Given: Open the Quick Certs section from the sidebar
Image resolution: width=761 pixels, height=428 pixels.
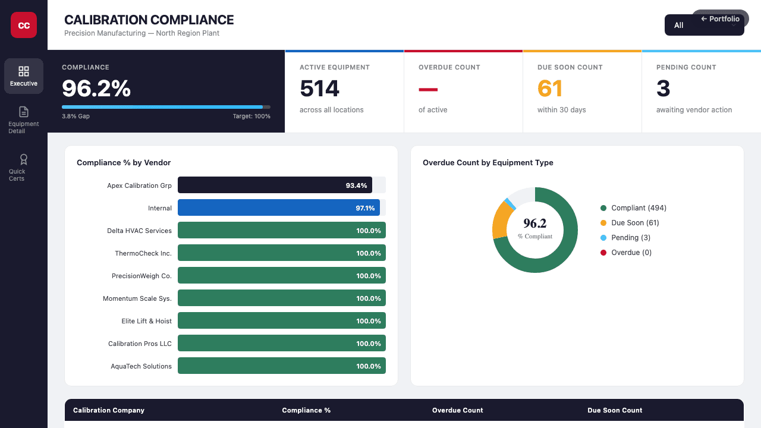Looking at the screenshot, I should (x=23, y=166).
